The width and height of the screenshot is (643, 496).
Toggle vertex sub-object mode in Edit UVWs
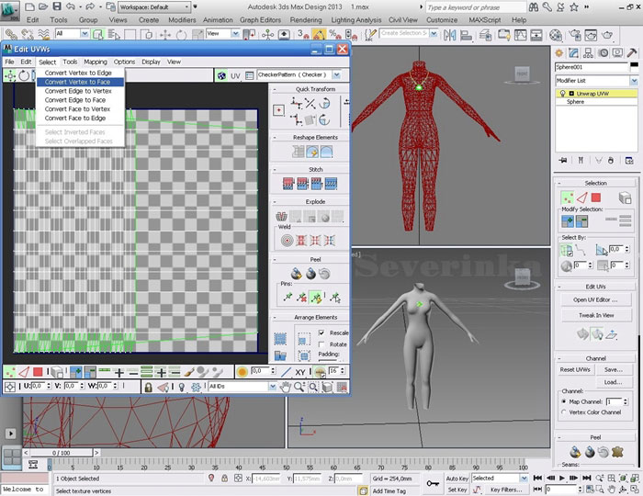pos(10,372)
